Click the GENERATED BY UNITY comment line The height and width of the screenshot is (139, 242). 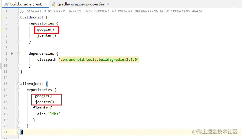(111, 11)
